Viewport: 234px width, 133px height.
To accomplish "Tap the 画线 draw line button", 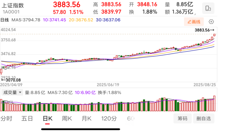I will coord(194,22).
